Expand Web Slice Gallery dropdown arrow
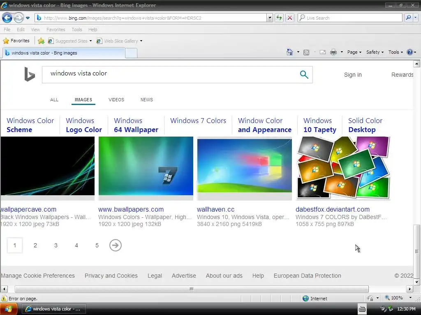 click(141, 41)
